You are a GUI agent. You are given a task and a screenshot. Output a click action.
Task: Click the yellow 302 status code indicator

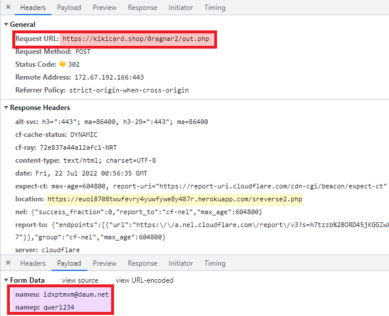(x=63, y=64)
